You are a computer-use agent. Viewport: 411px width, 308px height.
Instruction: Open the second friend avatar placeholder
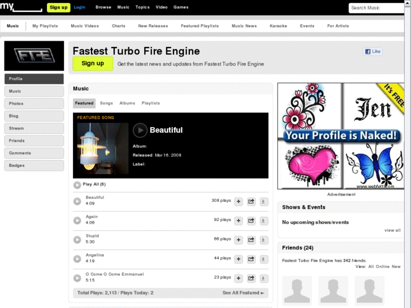333,290
